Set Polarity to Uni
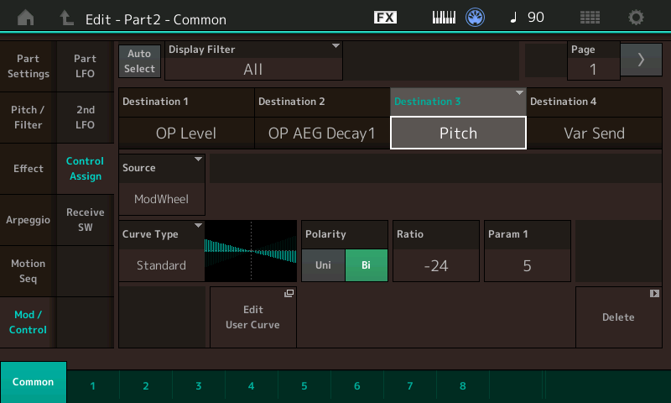This screenshot has width=671, height=403. [x=323, y=265]
